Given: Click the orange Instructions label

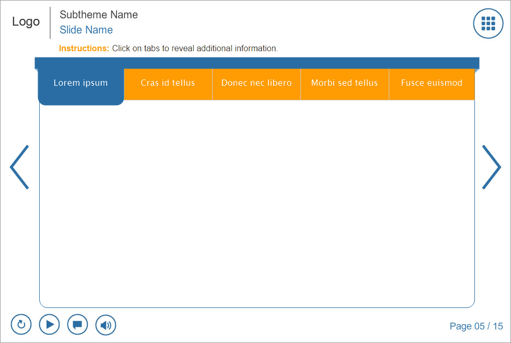Looking at the screenshot, I should tap(84, 49).
